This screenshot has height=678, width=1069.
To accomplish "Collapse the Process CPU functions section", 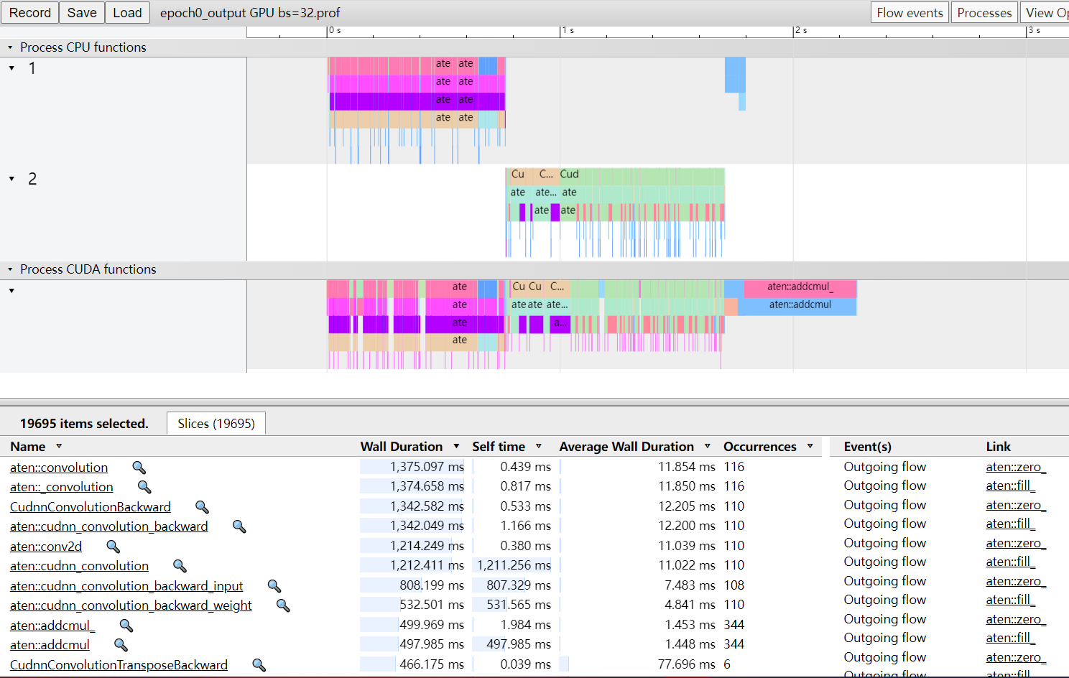I will click(x=9, y=47).
